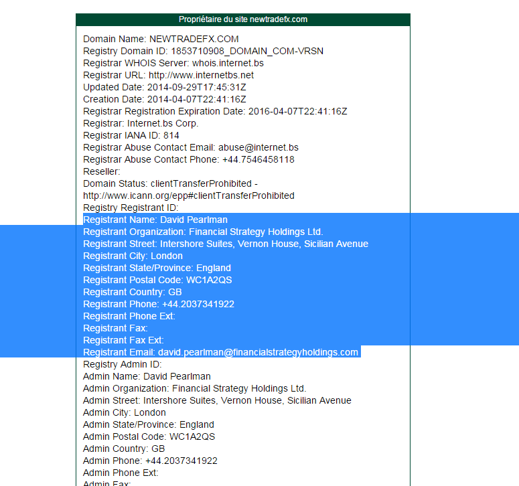The height and width of the screenshot is (486, 519).
Task: Click the Admin Phone +44.2037341922 line
Action: pos(150,461)
